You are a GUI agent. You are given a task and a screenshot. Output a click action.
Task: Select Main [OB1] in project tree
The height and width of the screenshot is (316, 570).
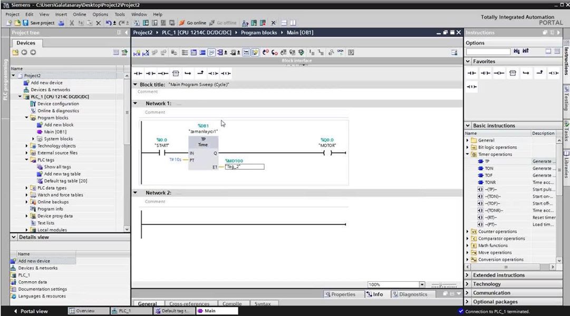(55, 132)
